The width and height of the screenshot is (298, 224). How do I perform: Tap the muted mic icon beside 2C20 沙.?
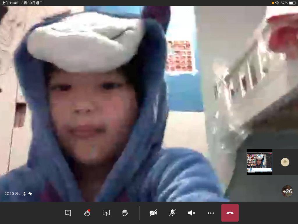click(x=24, y=194)
